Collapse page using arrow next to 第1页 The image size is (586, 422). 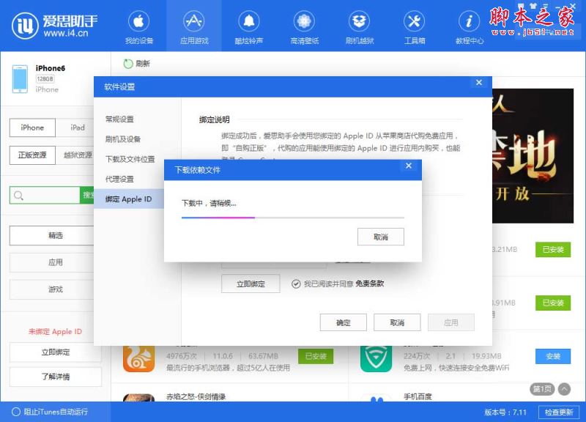(x=564, y=389)
